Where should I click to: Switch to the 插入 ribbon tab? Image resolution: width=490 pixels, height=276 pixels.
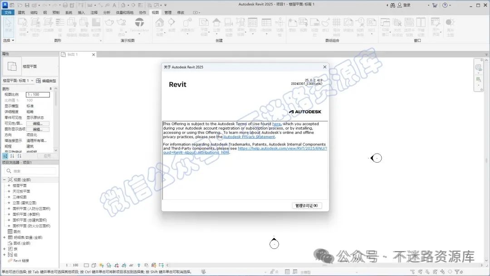click(x=81, y=13)
